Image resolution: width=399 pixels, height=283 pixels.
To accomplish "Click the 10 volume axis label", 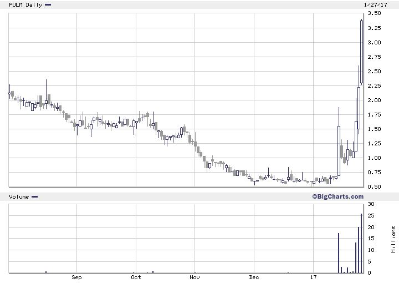I will (371, 250).
